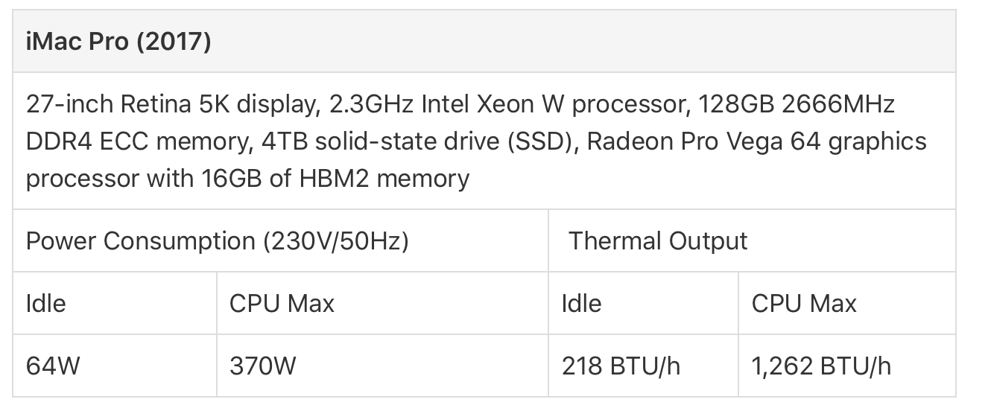The image size is (988, 408).
Task: Click the Idle cell under Power Consumption
Action: tap(115, 303)
